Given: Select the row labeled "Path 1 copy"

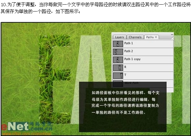Looking at the screenshot, I should pyautogui.click(x=143, y=60).
